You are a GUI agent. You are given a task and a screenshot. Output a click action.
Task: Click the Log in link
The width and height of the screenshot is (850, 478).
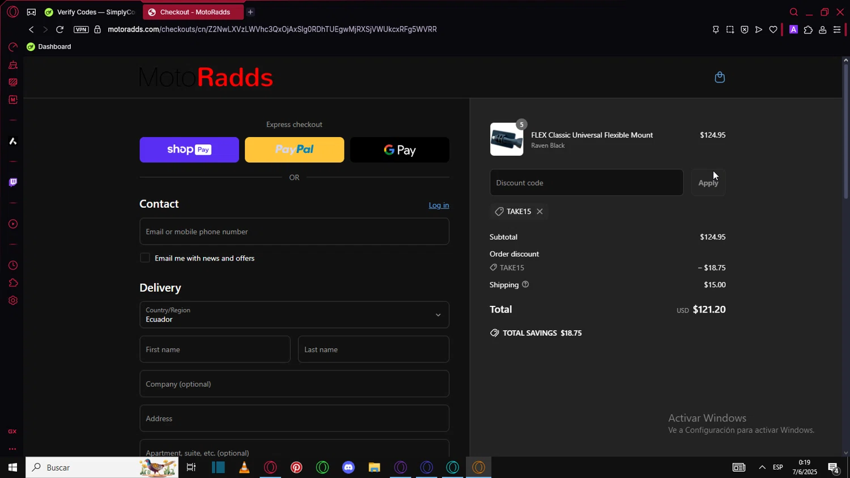point(439,205)
